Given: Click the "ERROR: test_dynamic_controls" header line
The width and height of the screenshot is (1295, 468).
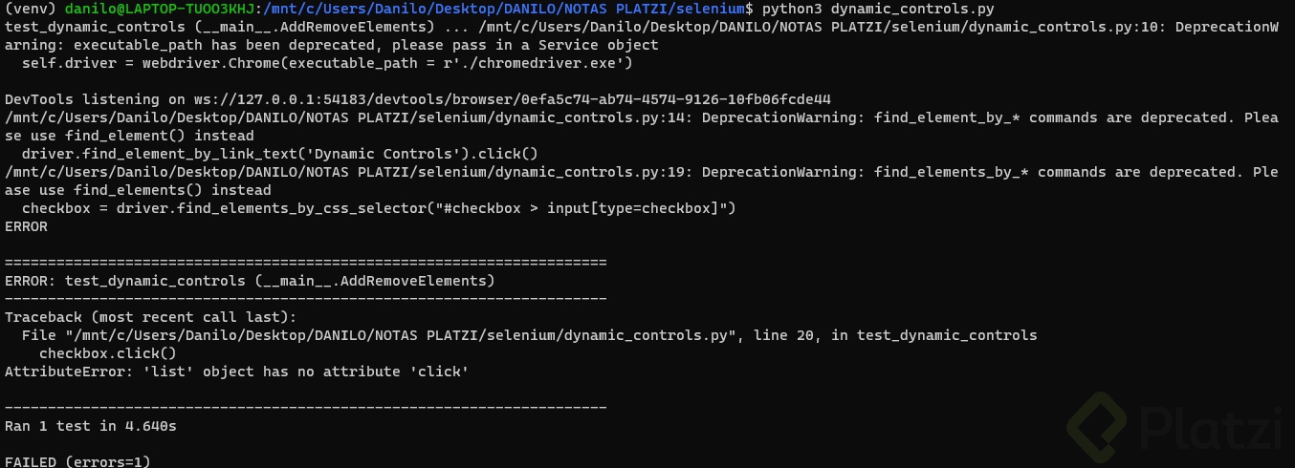Looking at the screenshot, I should point(250,281).
